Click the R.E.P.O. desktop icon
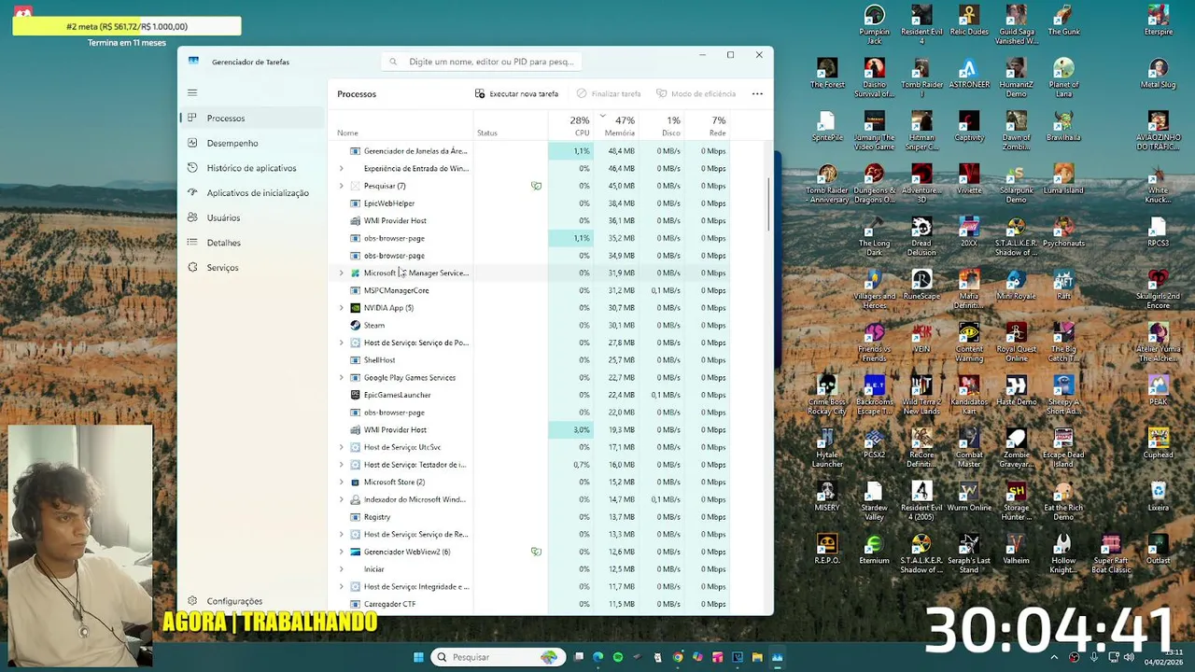This screenshot has width=1195, height=672. (827, 550)
